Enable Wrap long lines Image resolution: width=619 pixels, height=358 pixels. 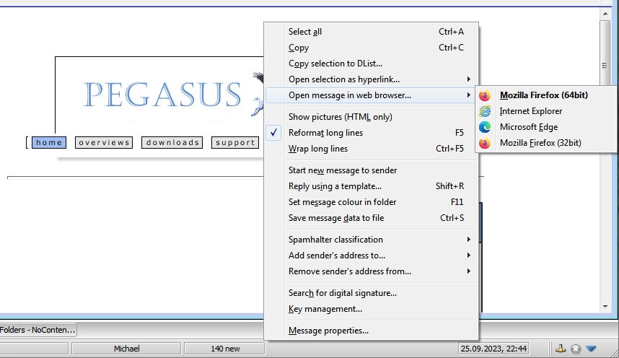click(x=317, y=149)
